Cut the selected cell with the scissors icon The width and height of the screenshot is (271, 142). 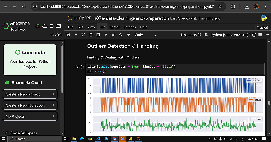tap(83, 35)
